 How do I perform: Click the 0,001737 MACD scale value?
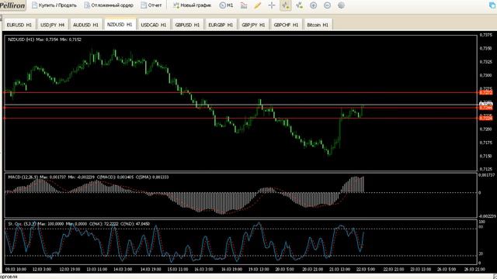487,175
